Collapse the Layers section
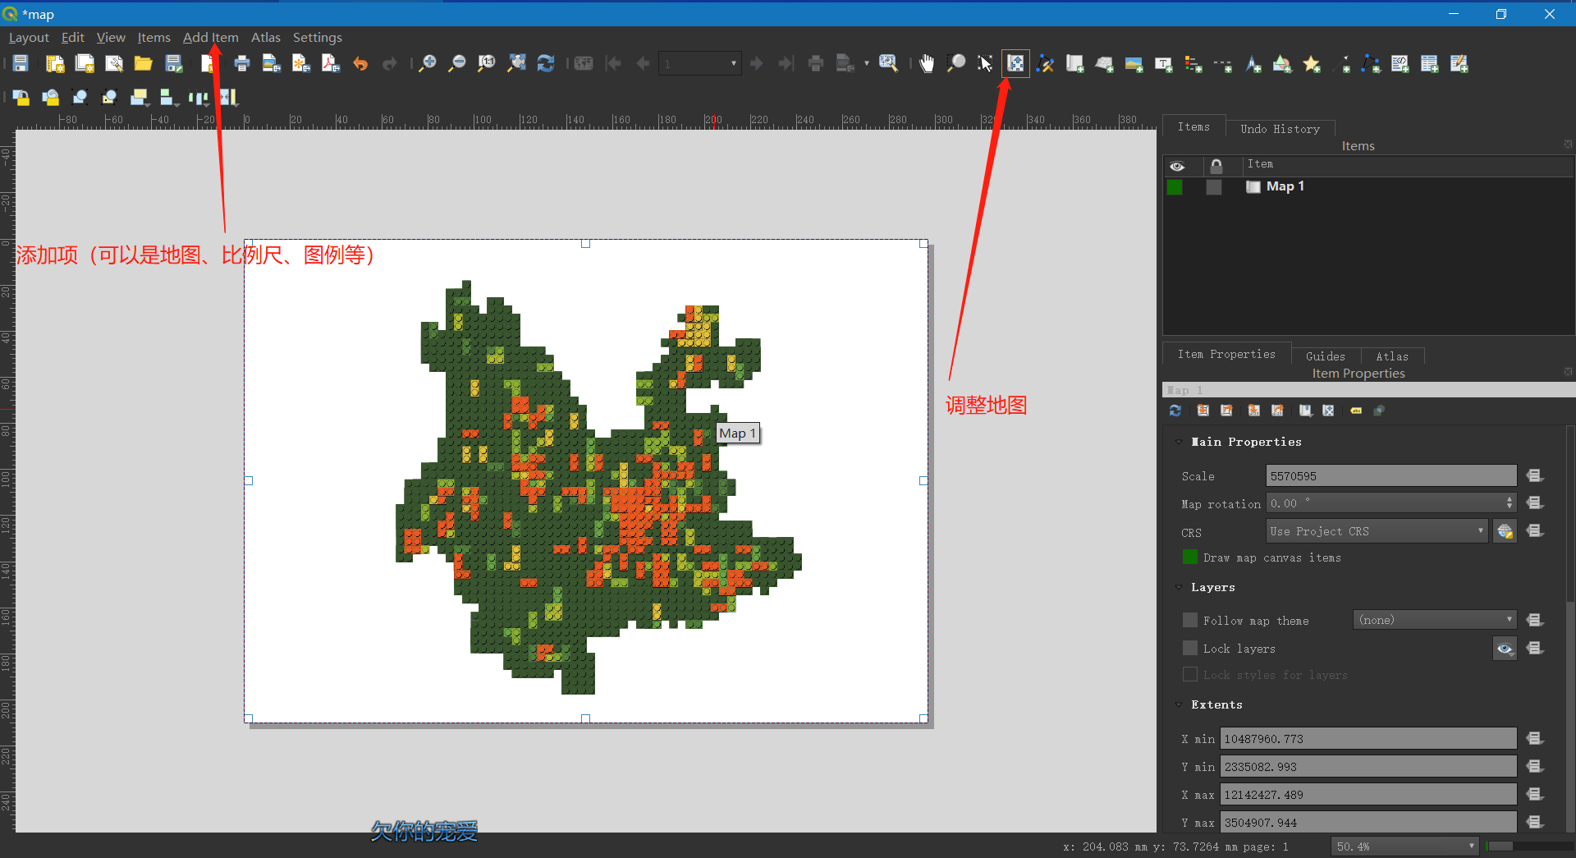Image resolution: width=1576 pixels, height=858 pixels. point(1180,587)
